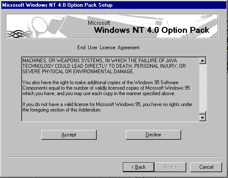The height and width of the screenshot is (178, 228).
Task: Click the line 'the foregoing section of this Addendum.'
Action: pyautogui.click(x=62, y=110)
